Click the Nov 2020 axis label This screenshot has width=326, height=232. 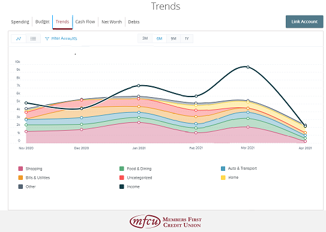click(x=26, y=148)
